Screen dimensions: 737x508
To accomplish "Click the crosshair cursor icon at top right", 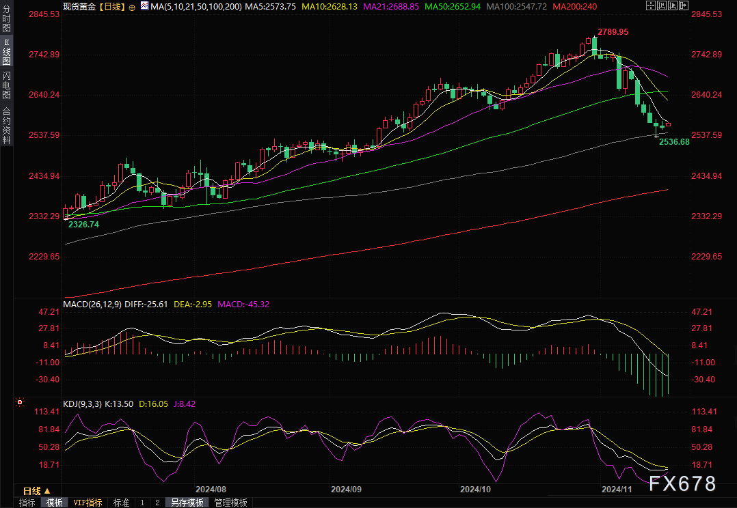I will (x=651, y=5).
